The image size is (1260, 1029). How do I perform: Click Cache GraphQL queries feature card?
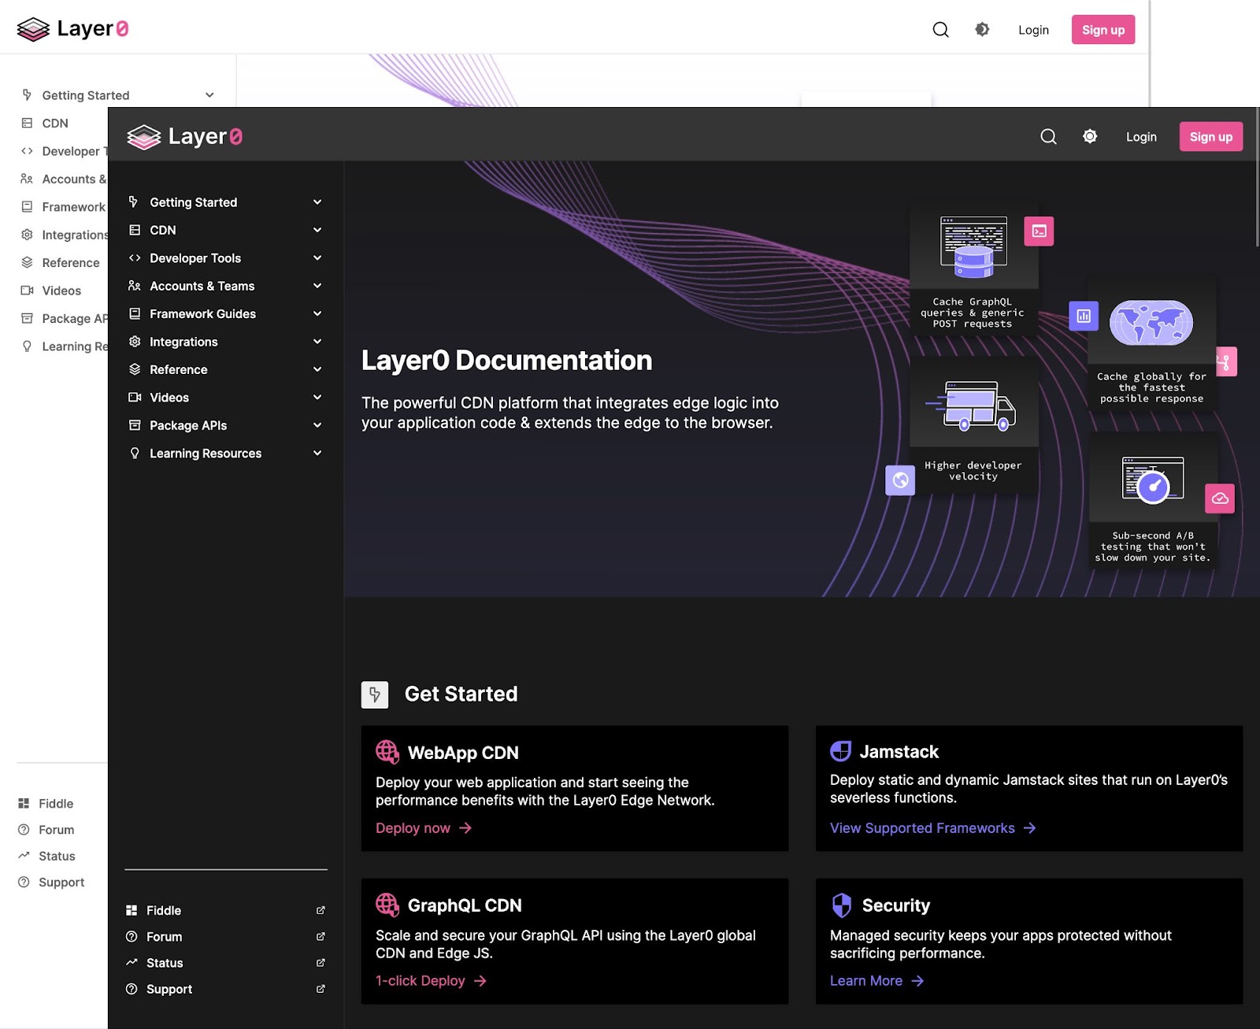[x=973, y=270]
